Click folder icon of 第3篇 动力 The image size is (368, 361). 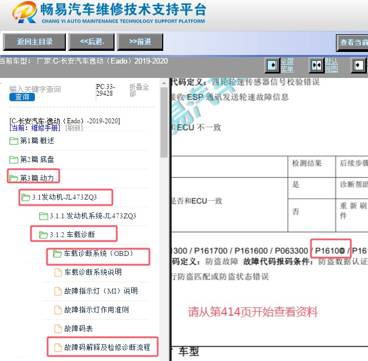click(14, 178)
